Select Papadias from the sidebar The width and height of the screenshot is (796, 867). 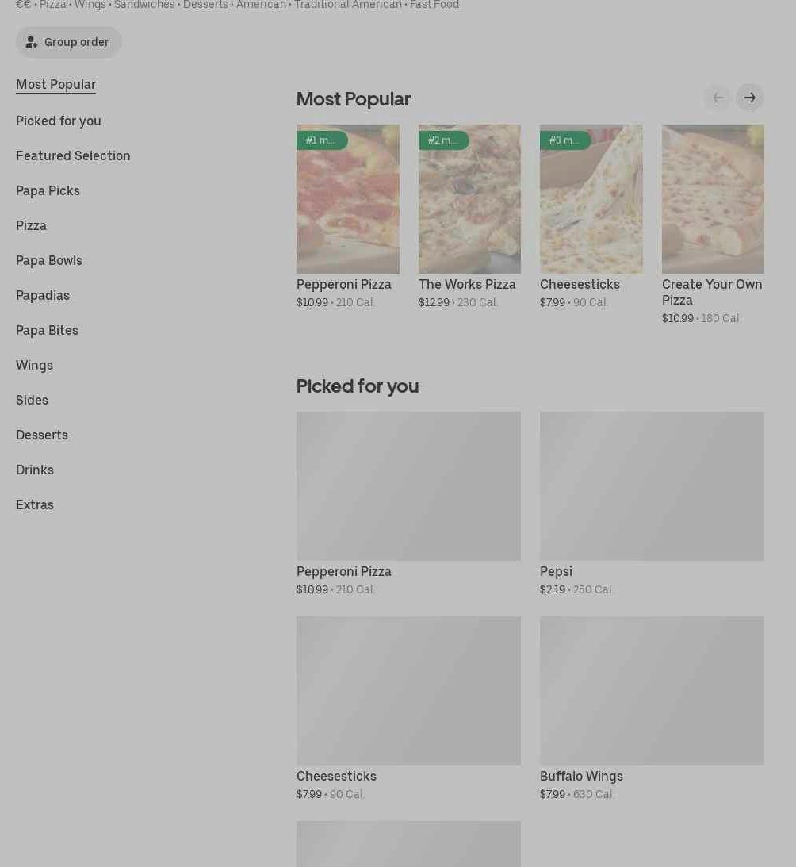43,295
